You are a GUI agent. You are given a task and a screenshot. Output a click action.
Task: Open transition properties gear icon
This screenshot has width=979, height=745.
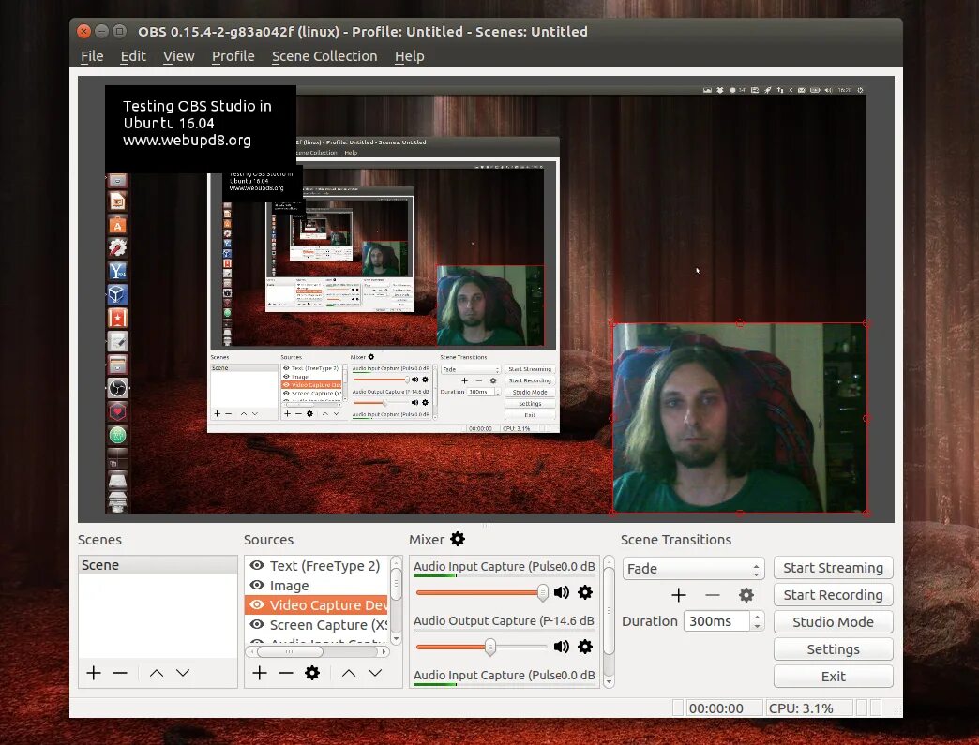pos(746,595)
